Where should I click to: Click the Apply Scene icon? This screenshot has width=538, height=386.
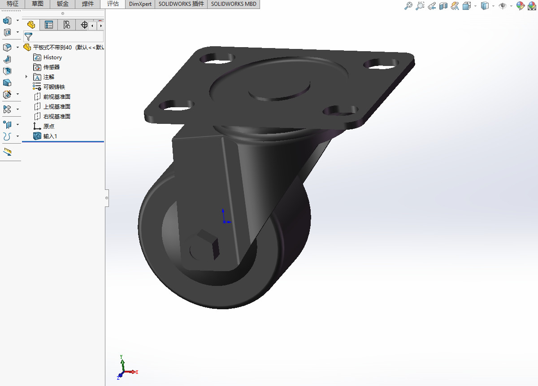pyautogui.click(x=532, y=6)
